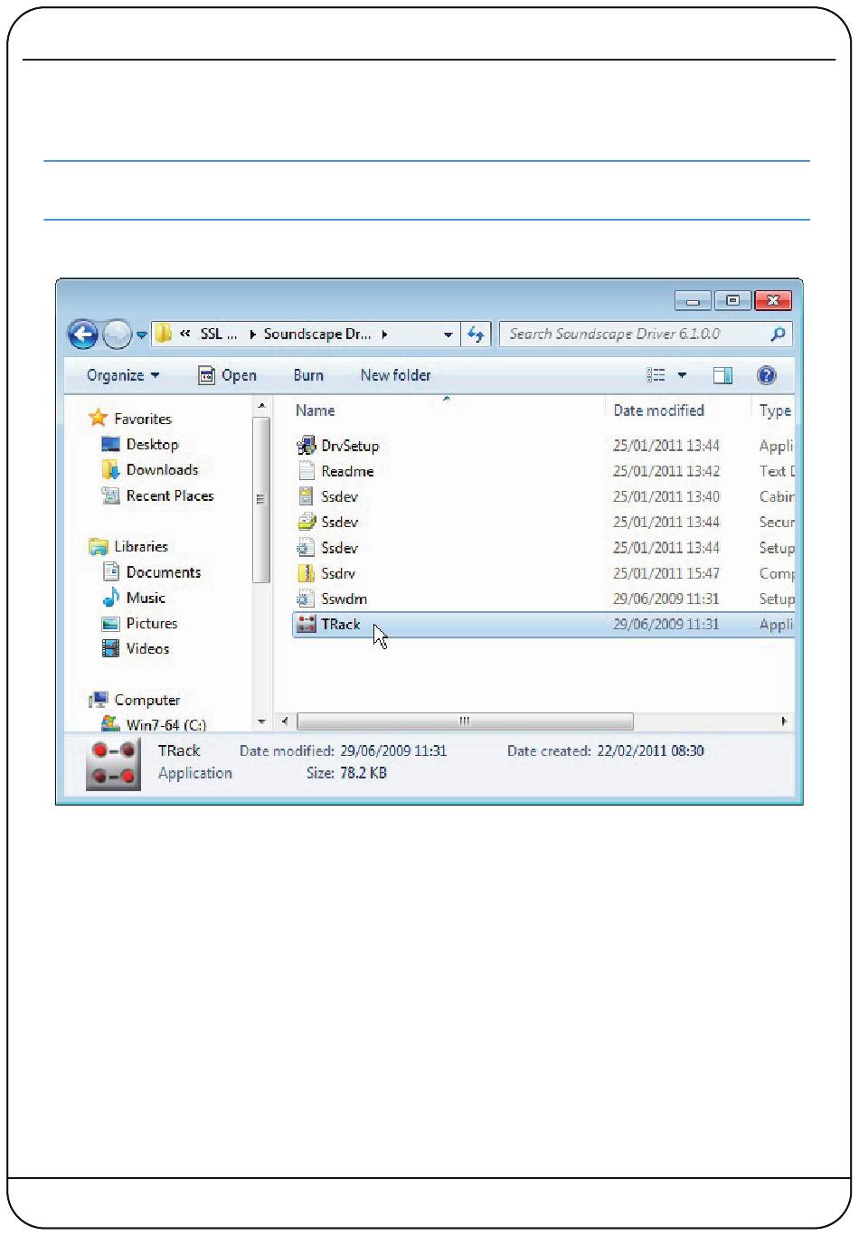Select the DrvSetup application file

coord(349,446)
